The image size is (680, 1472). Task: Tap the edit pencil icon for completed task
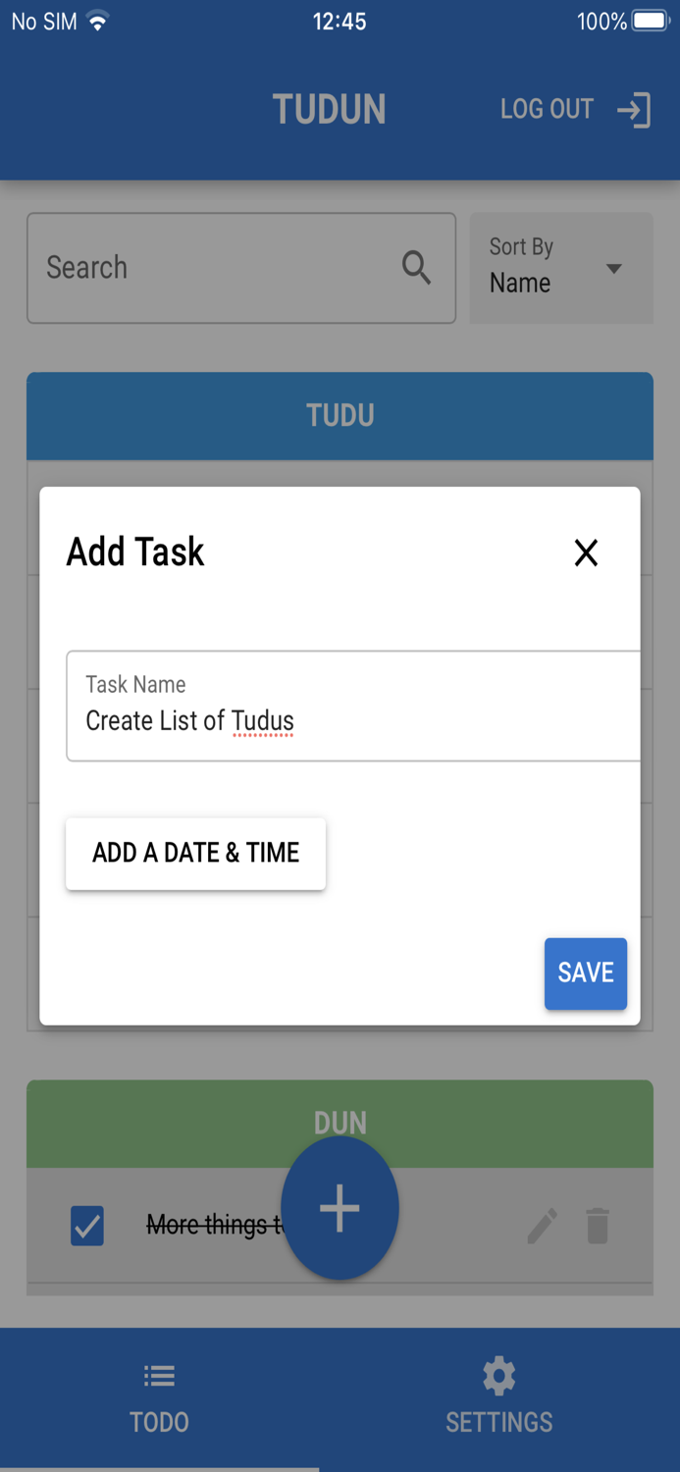pyautogui.click(x=542, y=1225)
